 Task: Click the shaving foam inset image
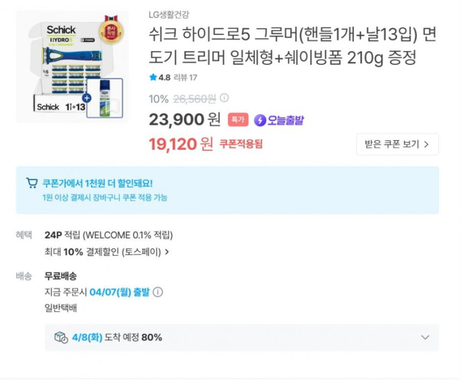[x=104, y=98]
